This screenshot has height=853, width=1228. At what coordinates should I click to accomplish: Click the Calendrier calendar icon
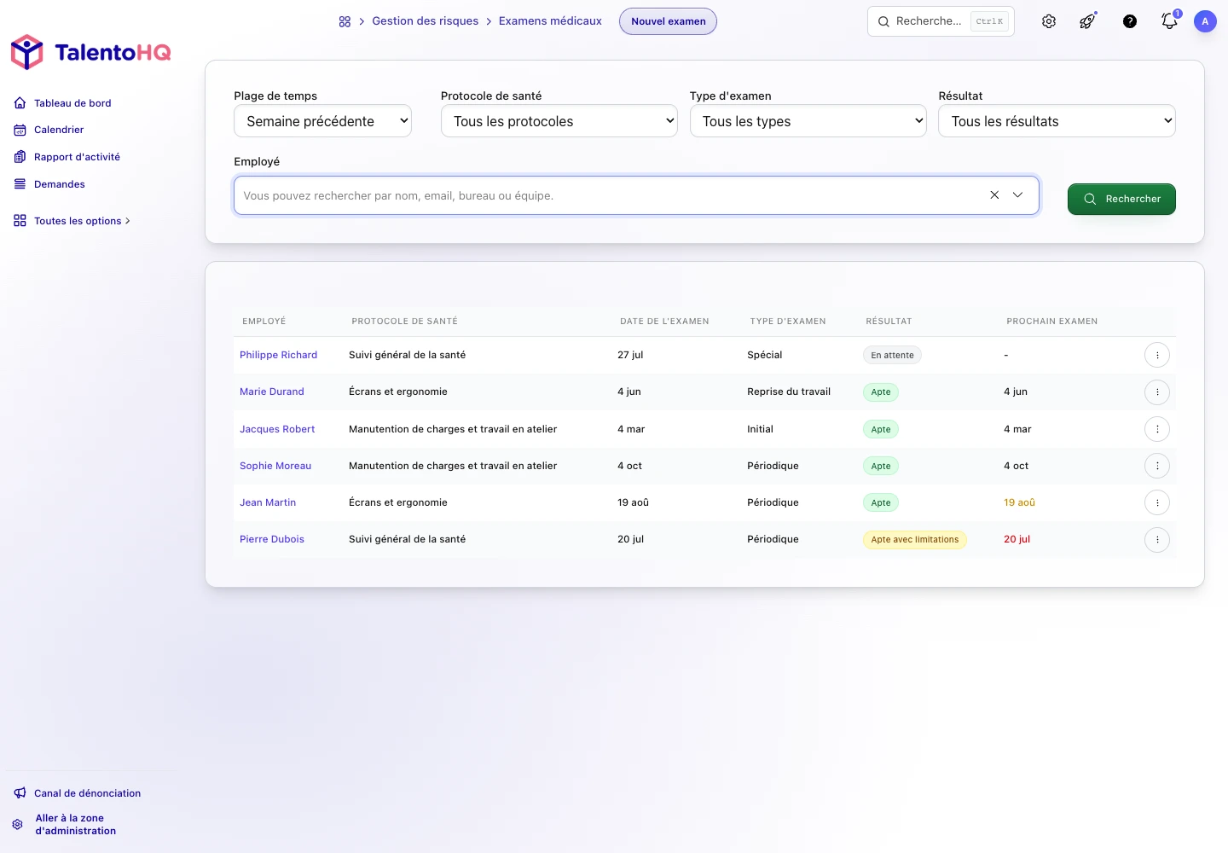pos(20,130)
